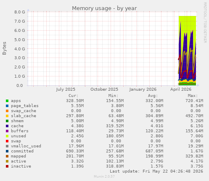Click the vmalloc_used max value 19.29M
Image resolution: width=209 pixels, height=181 pixels.
(x=196, y=146)
